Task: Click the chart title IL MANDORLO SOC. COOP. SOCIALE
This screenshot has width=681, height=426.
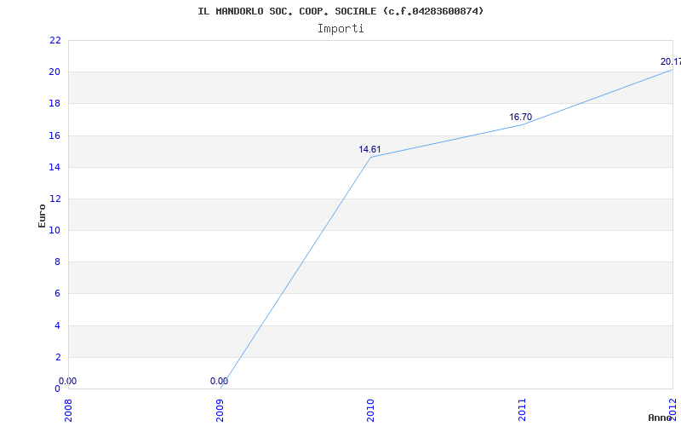Action: [x=340, y=11]
